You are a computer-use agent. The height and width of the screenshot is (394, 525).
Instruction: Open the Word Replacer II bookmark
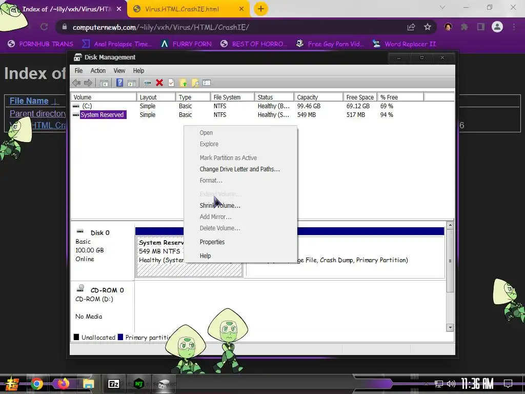coord(405,44)
